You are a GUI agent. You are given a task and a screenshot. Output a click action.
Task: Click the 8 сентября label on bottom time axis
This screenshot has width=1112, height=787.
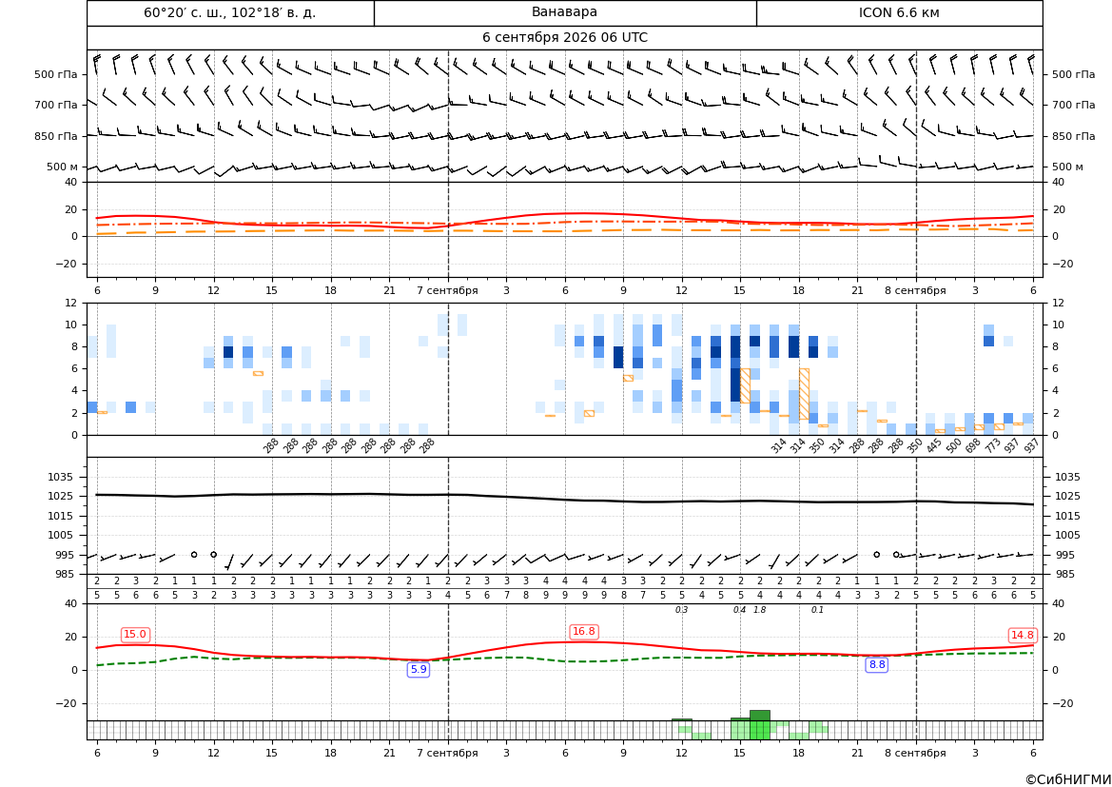tap(915, 753)
